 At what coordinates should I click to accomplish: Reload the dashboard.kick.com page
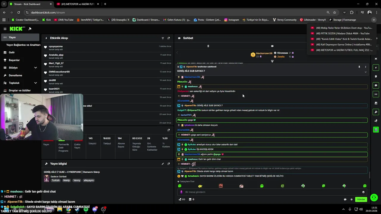tap(18, 12)
